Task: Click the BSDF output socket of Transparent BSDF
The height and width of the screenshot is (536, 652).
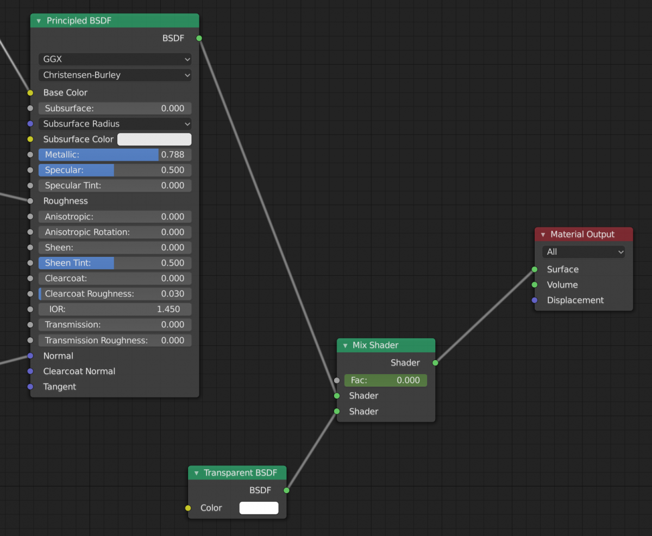Action: (x=286, y=490)
